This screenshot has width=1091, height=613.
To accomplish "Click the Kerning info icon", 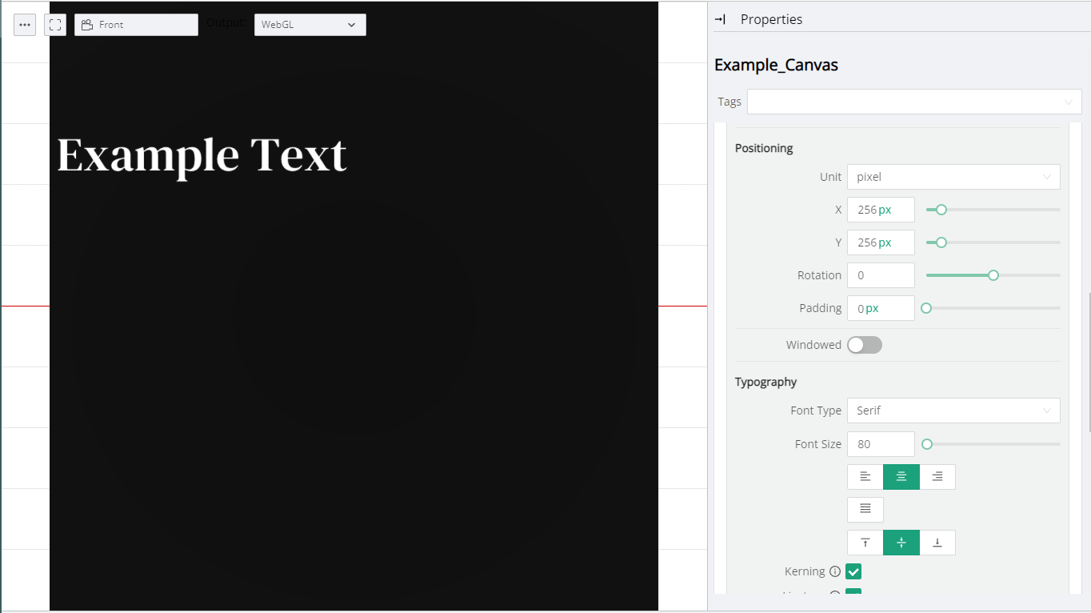I will click(835, 571).
